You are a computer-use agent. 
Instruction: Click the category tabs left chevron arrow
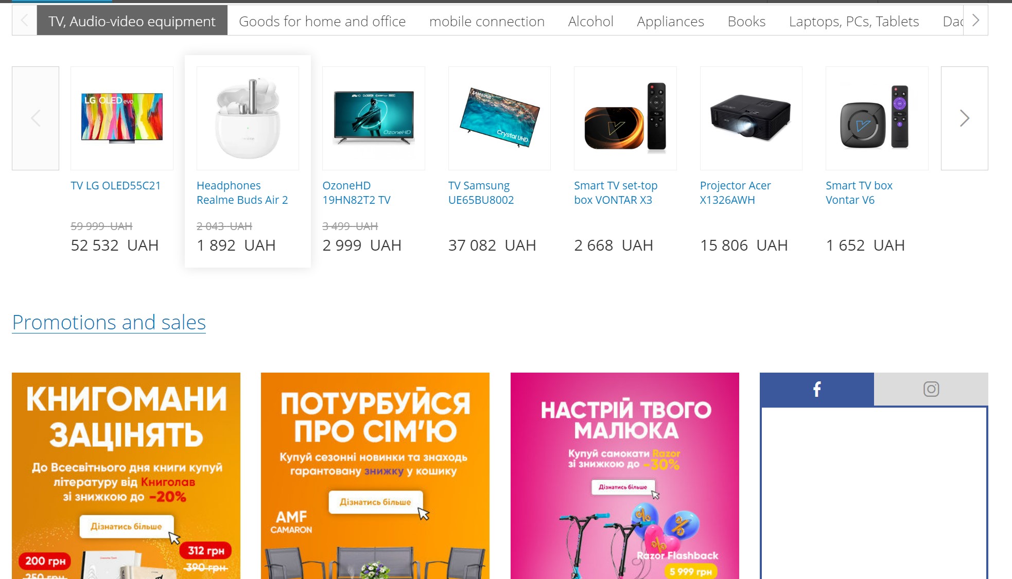(24, 21)
